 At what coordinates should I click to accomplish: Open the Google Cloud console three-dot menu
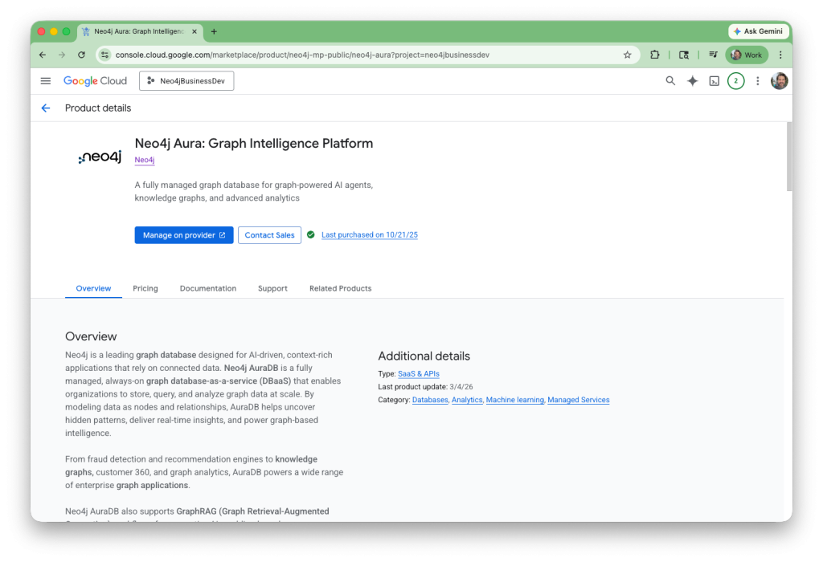click(x=757, y=81)
